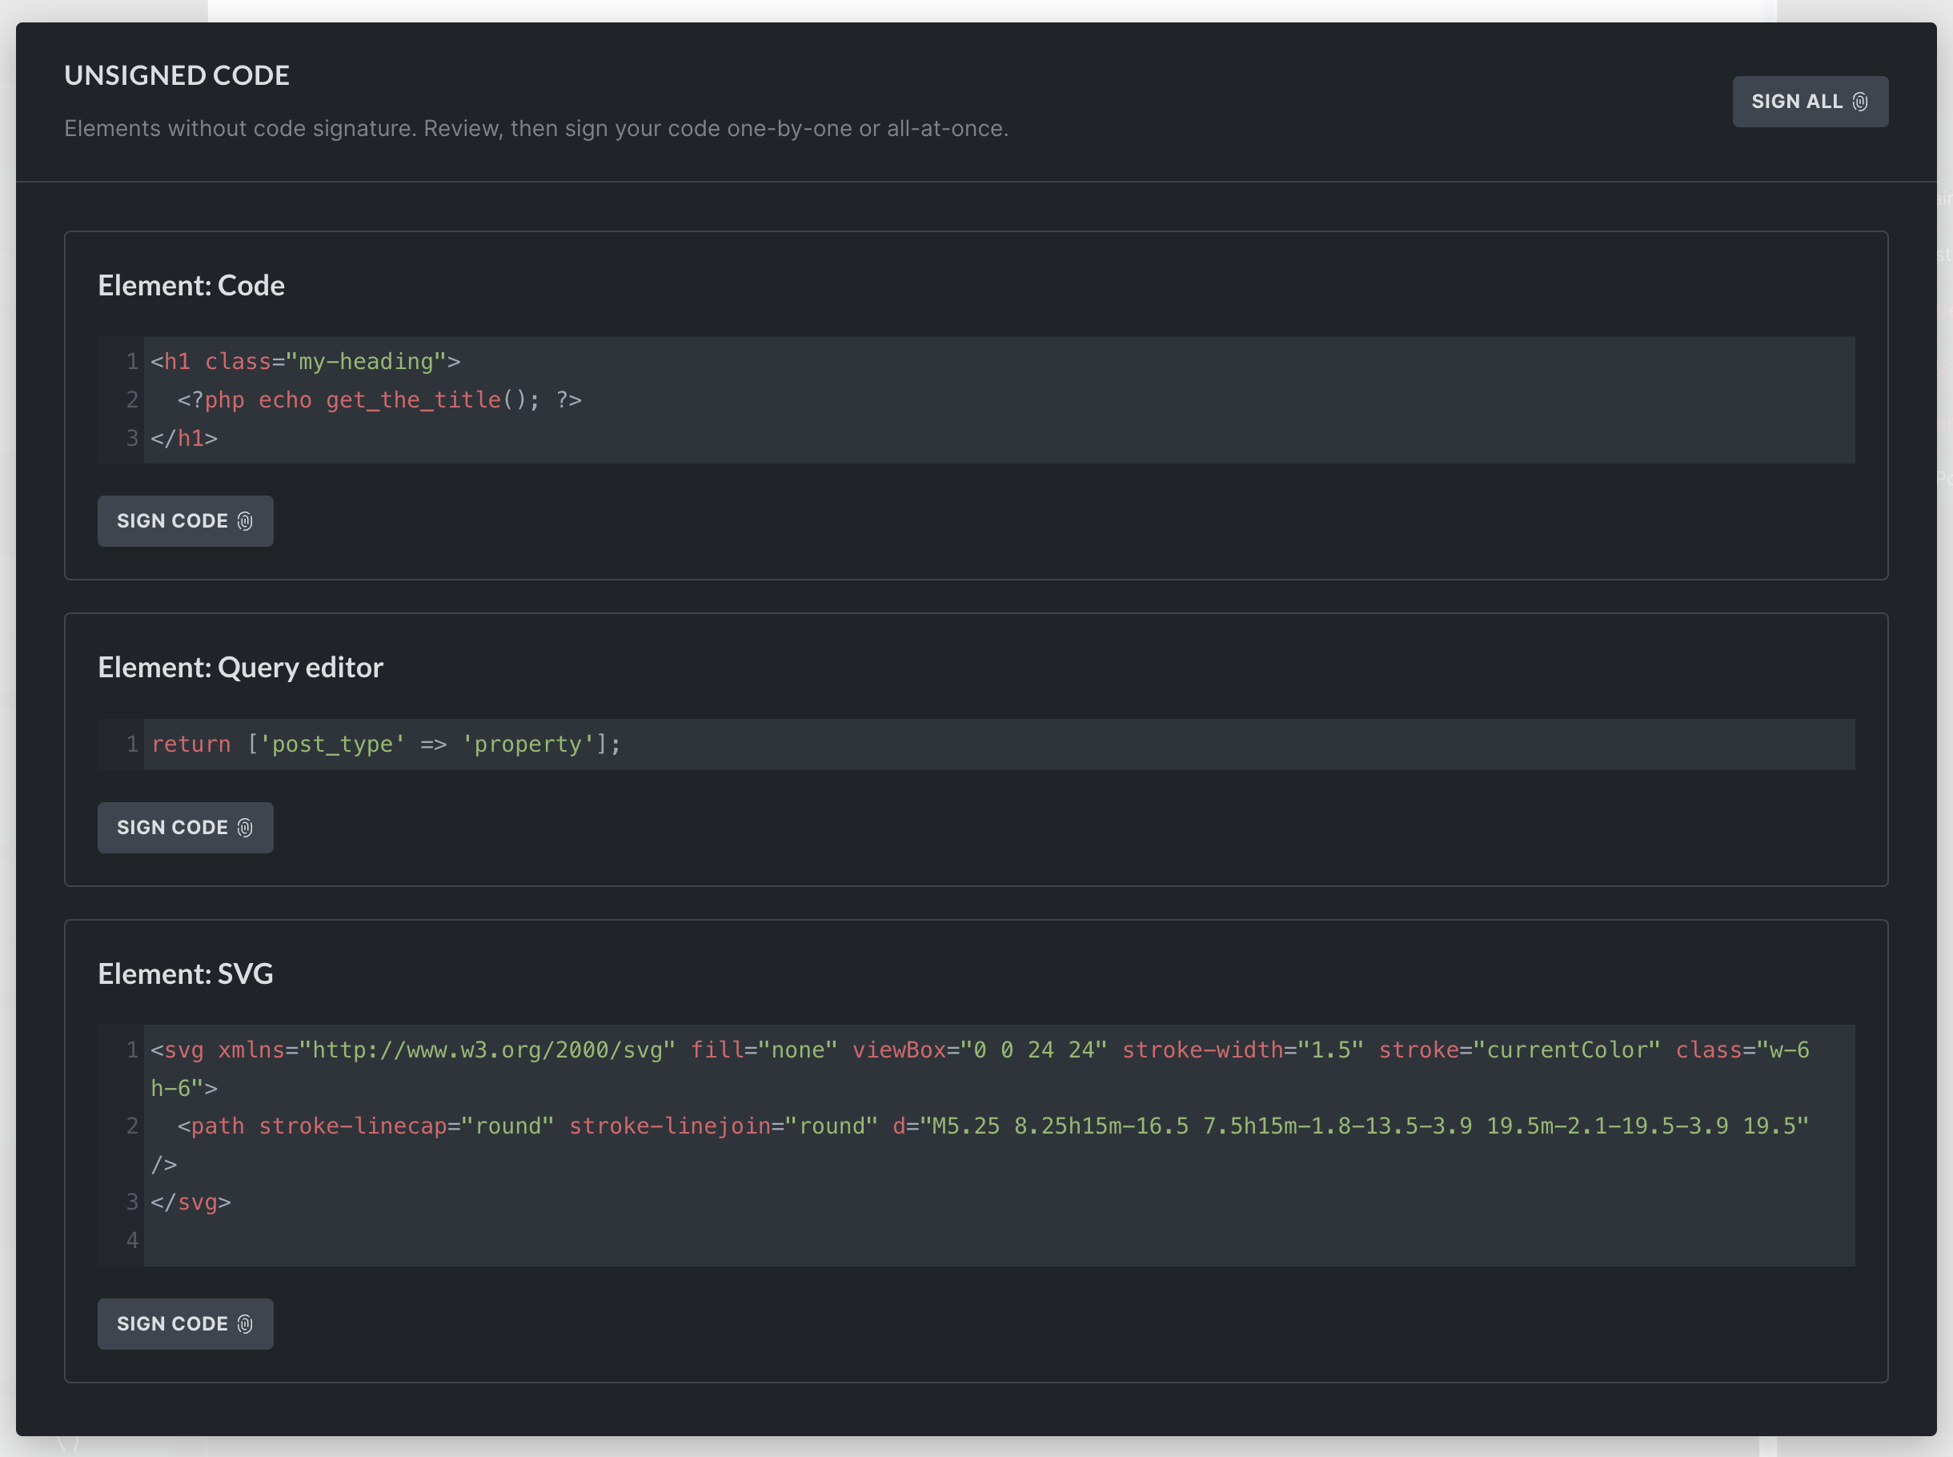Sign the SVG element code
The height and width of the screenshot is (1457, 1953).
click(172, 1324)
